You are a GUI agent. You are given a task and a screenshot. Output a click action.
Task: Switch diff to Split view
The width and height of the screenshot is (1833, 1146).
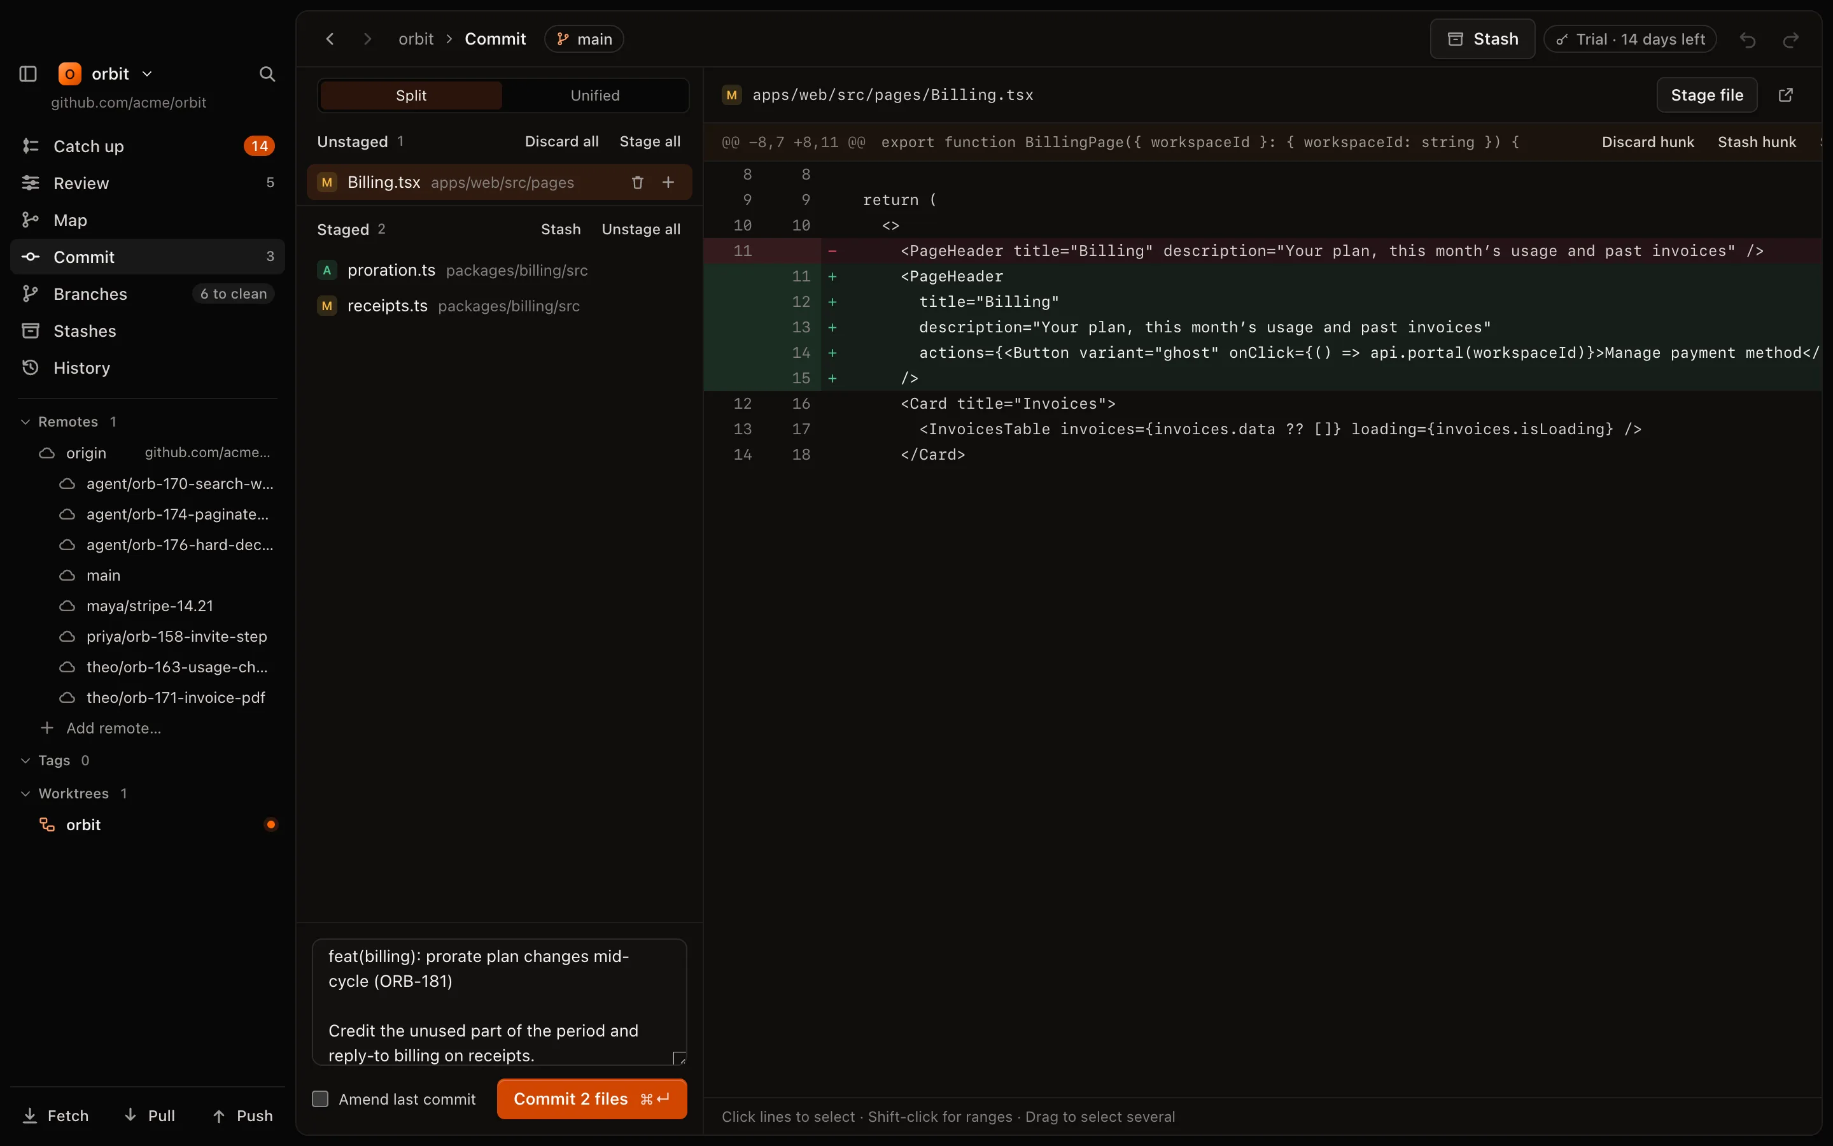[411, 95]
